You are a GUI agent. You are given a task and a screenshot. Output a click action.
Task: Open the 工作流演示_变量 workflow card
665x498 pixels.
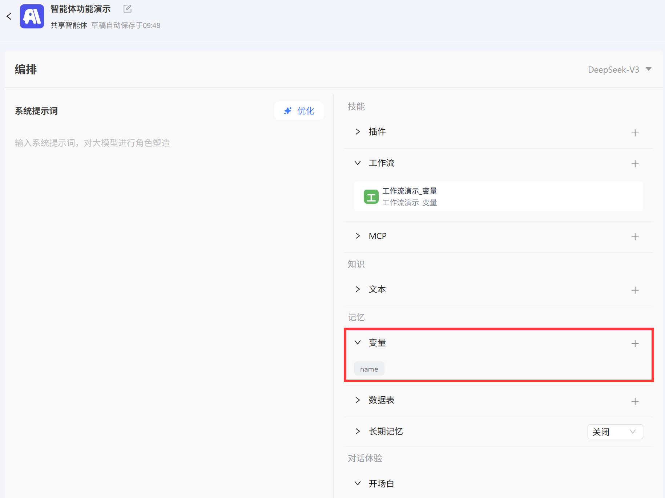click(498, 197)
